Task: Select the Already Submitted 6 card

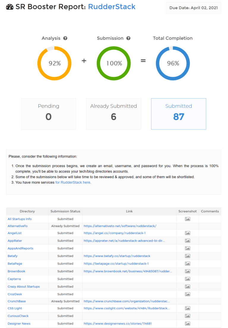Action: pyautogui.click(x=114, y=114)
